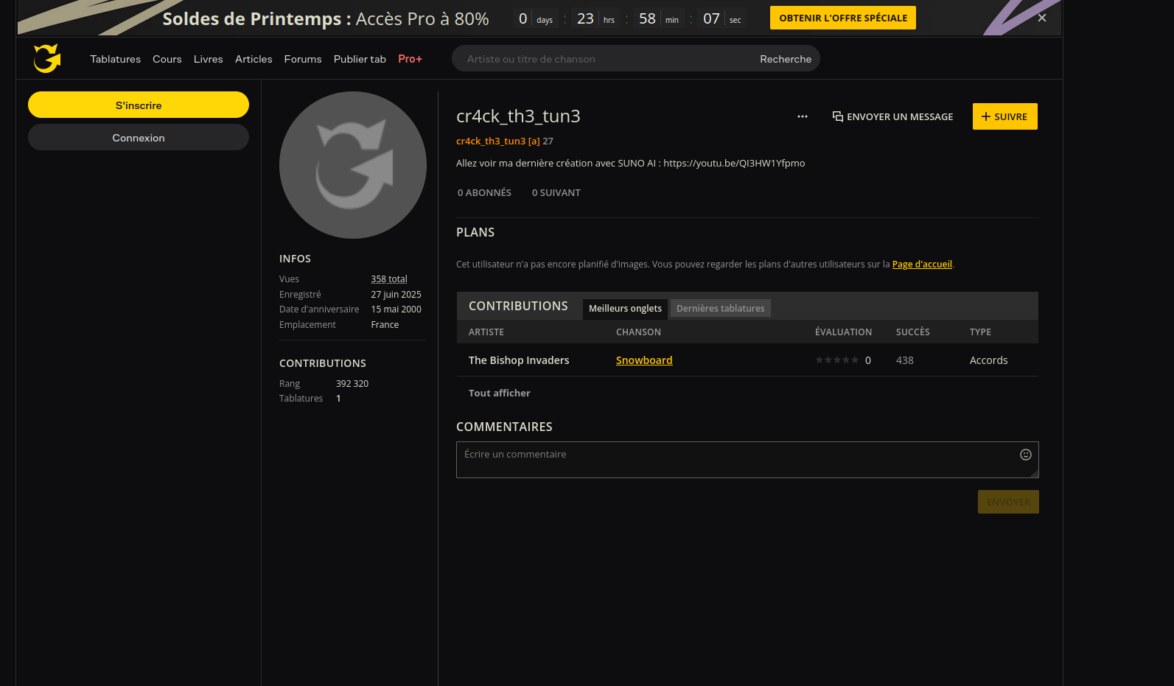Screen dimensions: 1174x686
Task: Go to the Pro+ page
Action: click(x=410, y=59)
